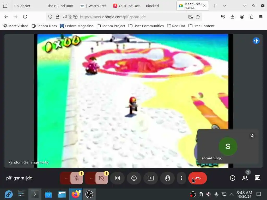Open the User Communities bookmark folder
Screen dimensions: 267x200
click(x=146, y=26)
